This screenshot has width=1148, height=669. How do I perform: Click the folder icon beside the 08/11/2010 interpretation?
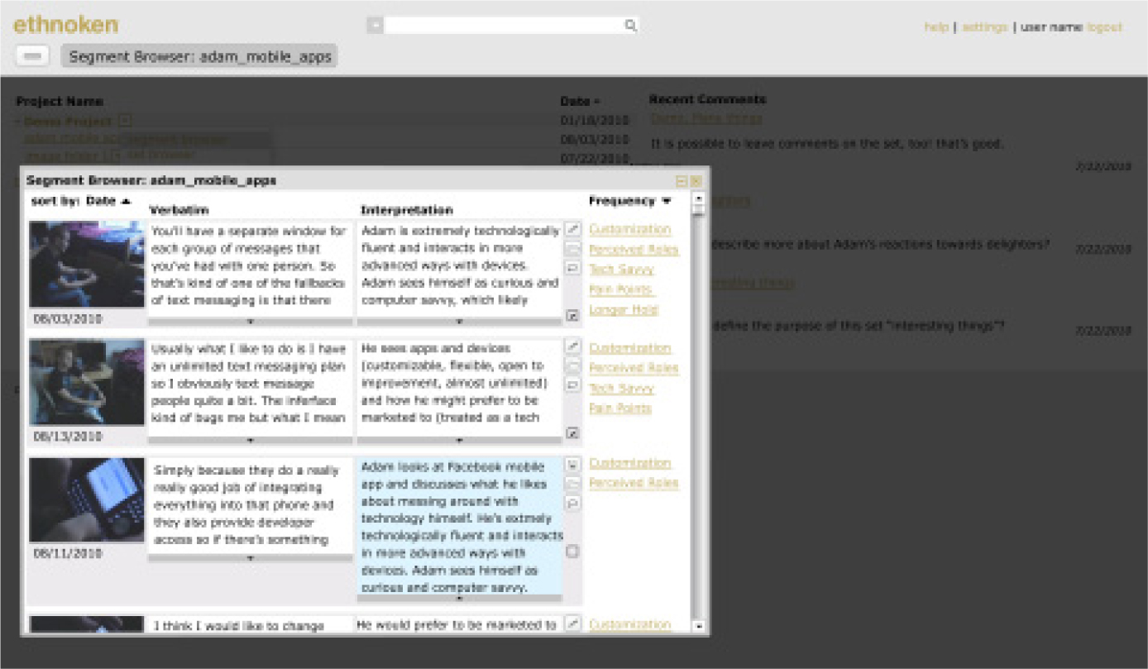pos(572,483)
